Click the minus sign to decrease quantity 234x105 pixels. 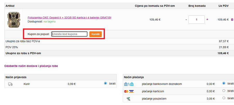186,19
